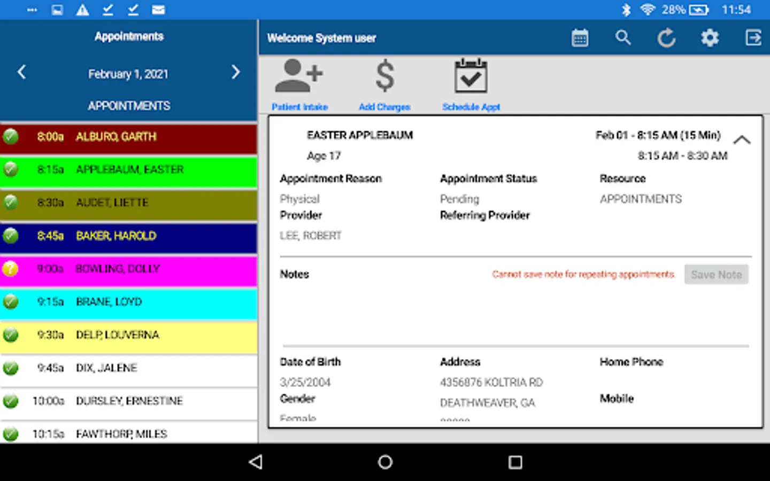Tap the Physical appointment reason value
The width and height of the screenshot is (770, 481).
[299, 199]
